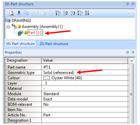
Task: Click the Properties scrollbar up arrow
Action: click(x=132, y=61)
